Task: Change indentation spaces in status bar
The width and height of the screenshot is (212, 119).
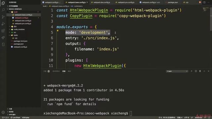Action: (180, 118)
